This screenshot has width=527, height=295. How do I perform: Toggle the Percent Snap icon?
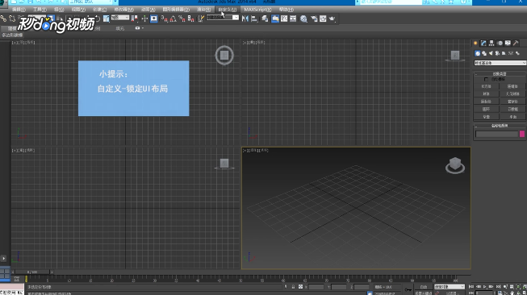pyautogui.click(x=182, y=19)
